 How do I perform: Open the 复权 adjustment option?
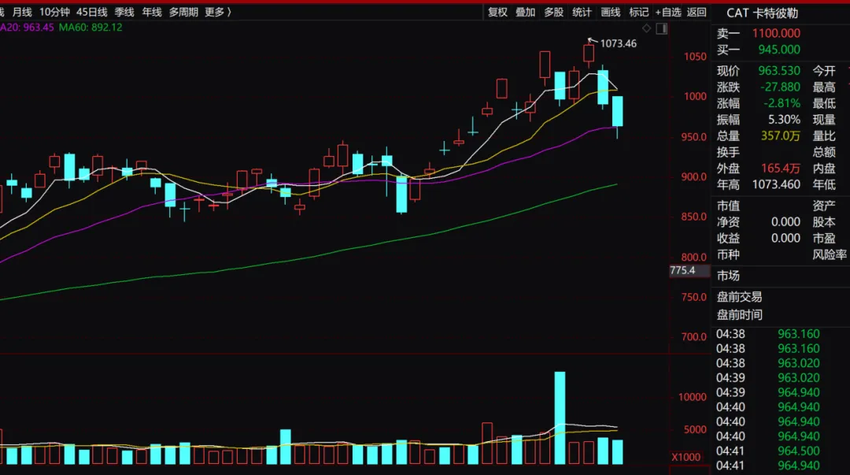[497, 12]
